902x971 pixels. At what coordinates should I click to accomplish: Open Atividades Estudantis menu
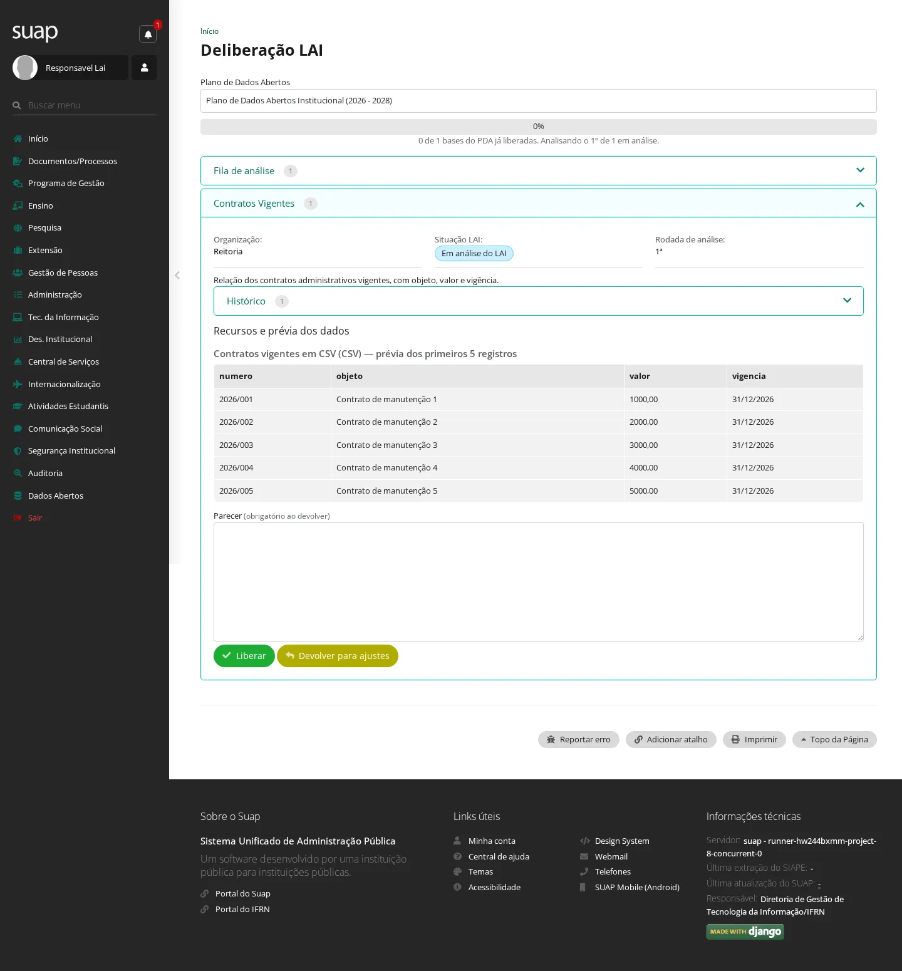click(x=68, y=406)
